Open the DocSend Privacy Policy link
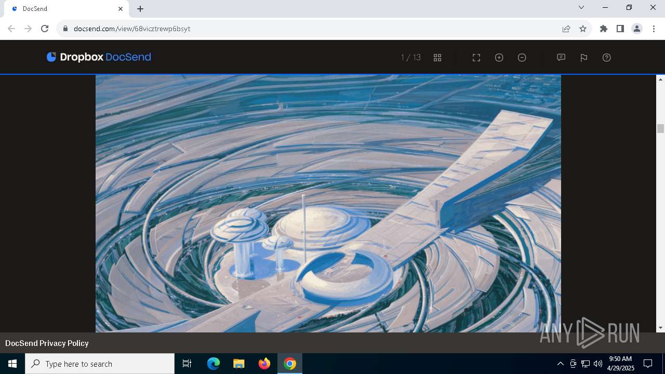 (x=47, y=343)
